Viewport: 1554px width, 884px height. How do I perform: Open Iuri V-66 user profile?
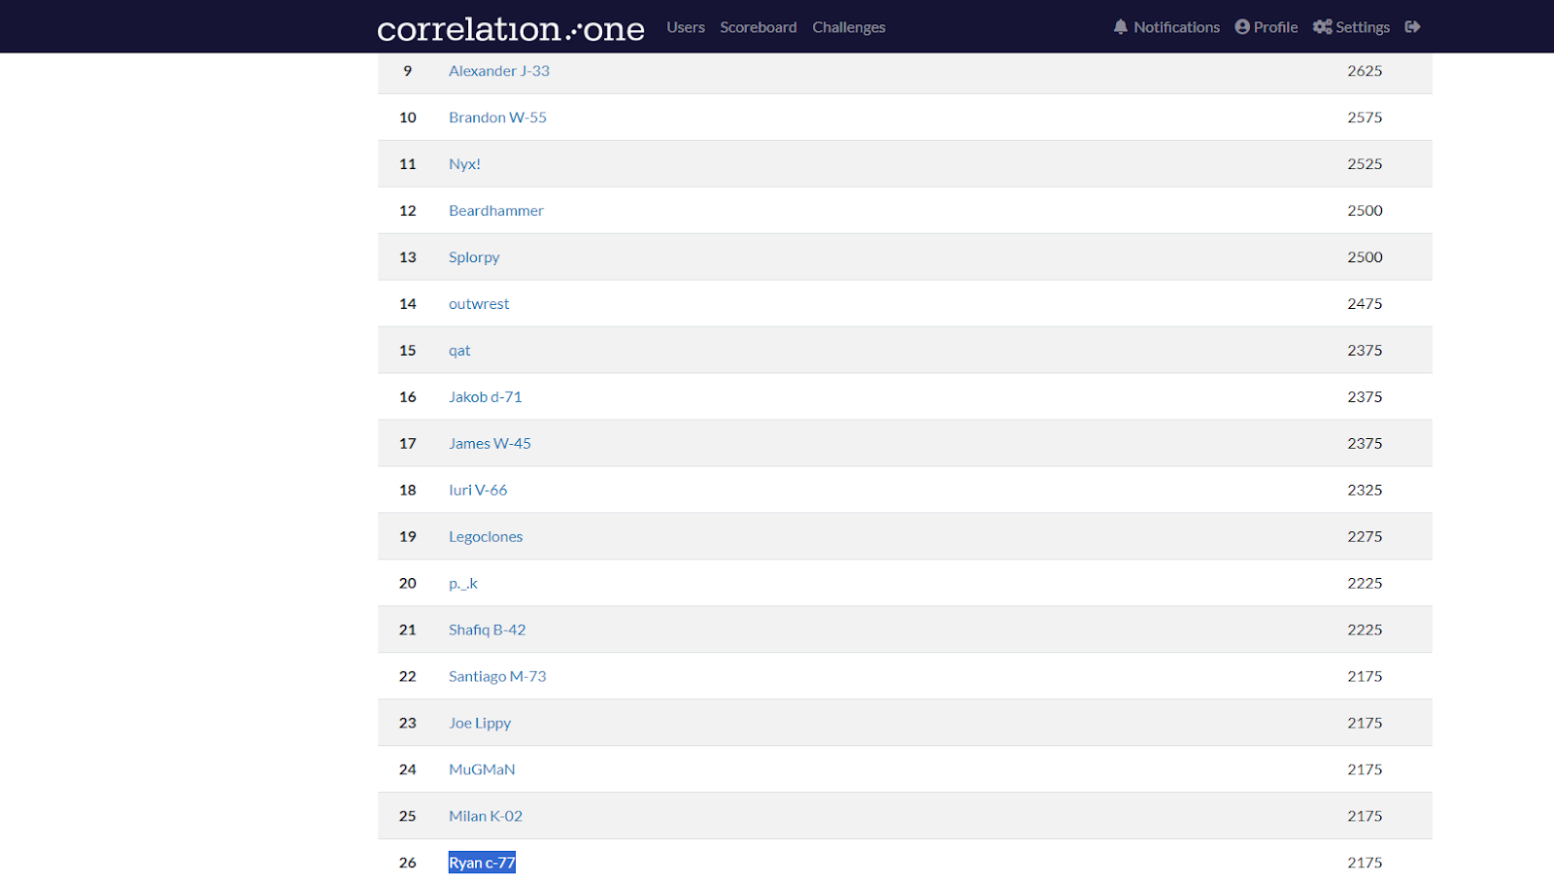click(x=478, y=491)
